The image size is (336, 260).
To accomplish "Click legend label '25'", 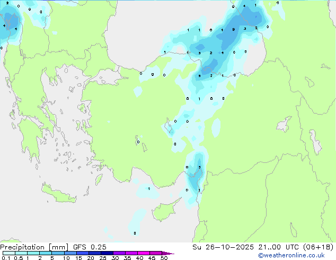I will [x=103, y=258].
